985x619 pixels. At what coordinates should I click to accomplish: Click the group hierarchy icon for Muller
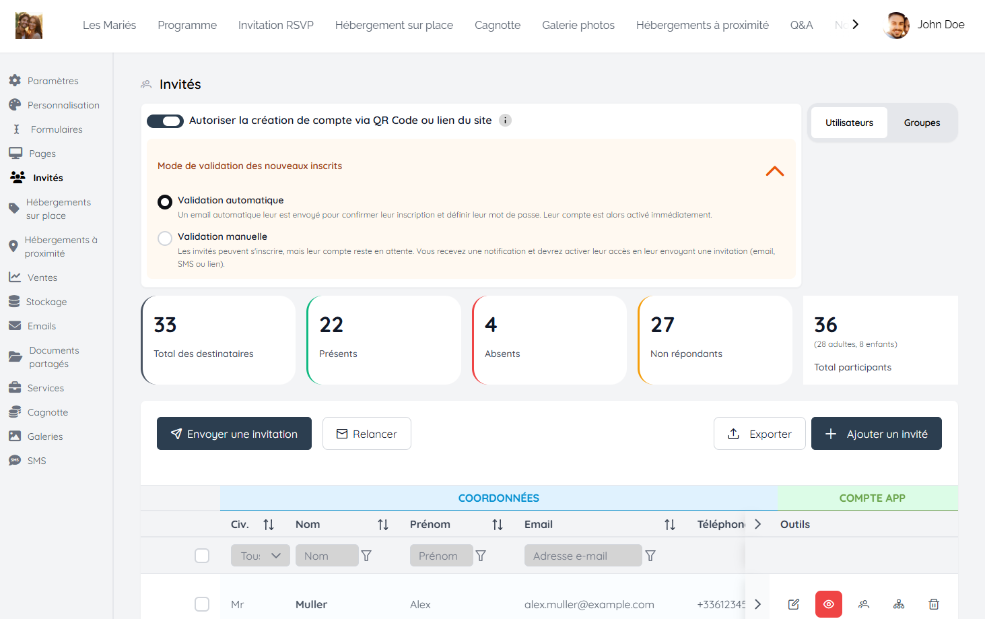coord(899,604)
